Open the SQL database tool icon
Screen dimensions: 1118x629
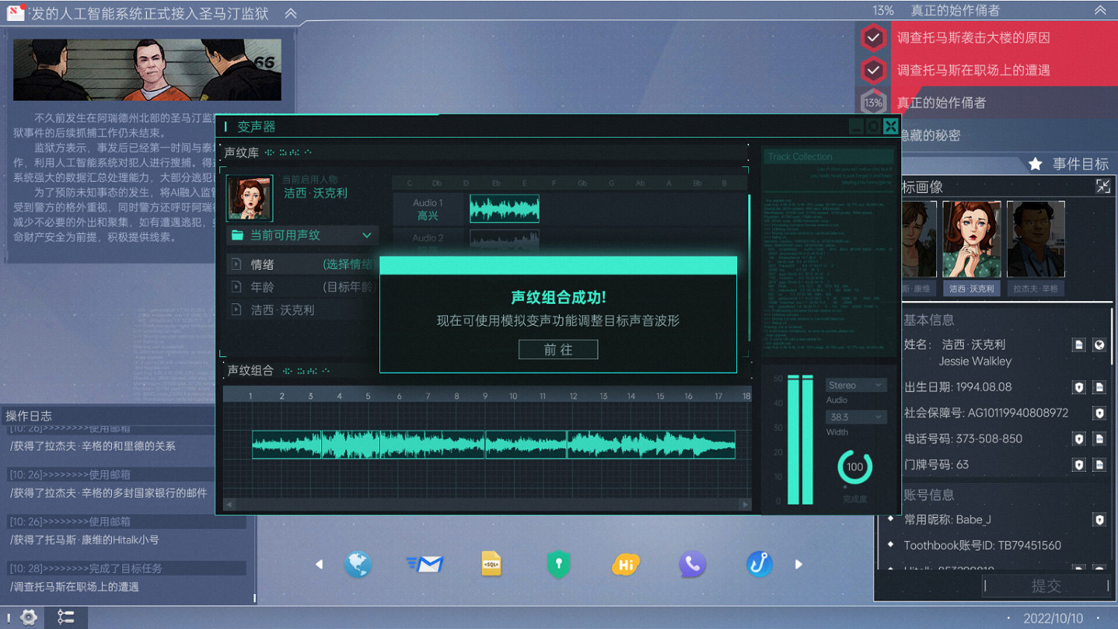[x=492, y=564]
